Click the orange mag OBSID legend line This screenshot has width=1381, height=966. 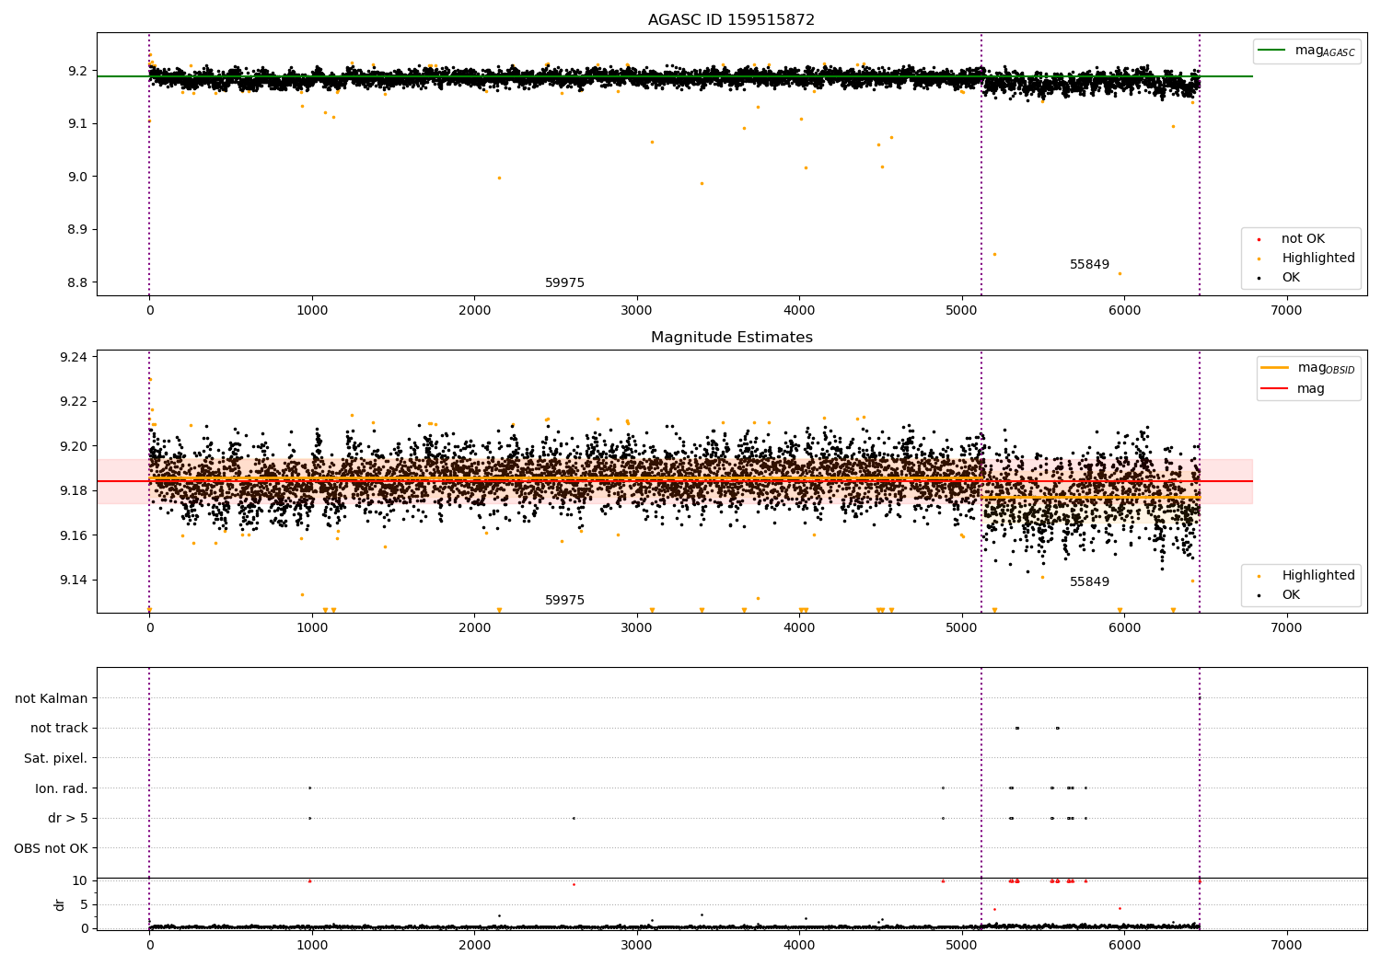coord(1275,368)
